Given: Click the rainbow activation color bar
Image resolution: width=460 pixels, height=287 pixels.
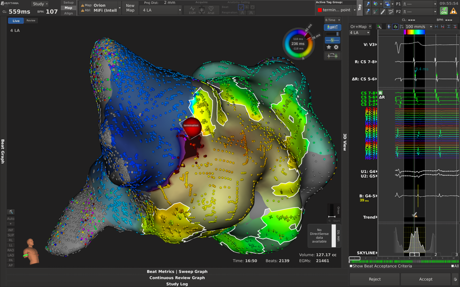Looking at the screenshot, I should tap(415, 32).
